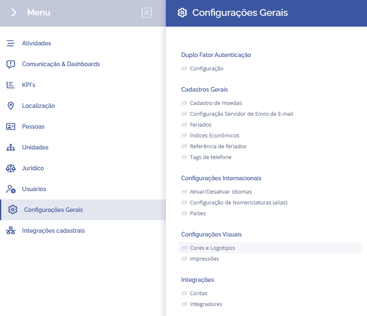Select Localização in the side menu
This screenshot has height=316, width=367.
[38, 106]
